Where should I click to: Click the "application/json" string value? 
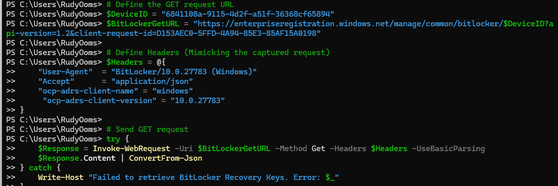click(x=152, y=81)
